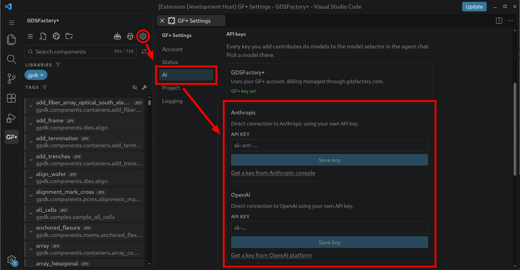
Task: Open the Manage gear in the activity bar
Action: click(12, 260)
